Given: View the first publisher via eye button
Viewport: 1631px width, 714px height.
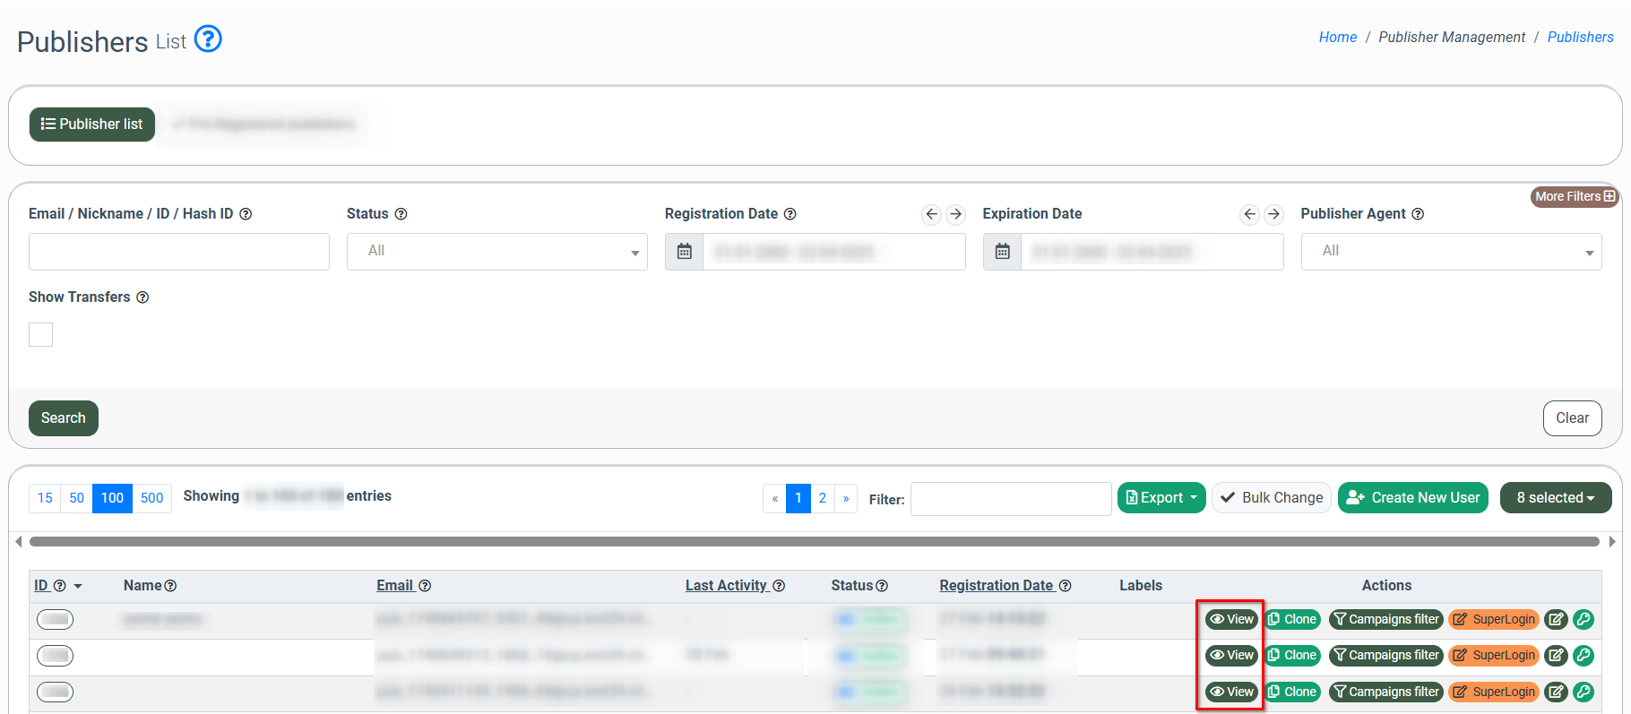Looking at the screenshot, I should 1231,619.
